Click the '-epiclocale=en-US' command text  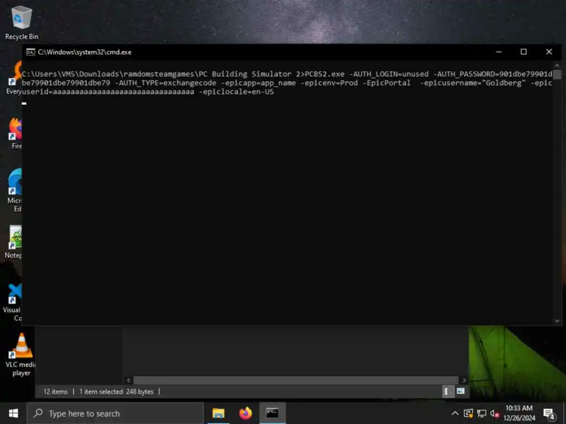(237, 92)
